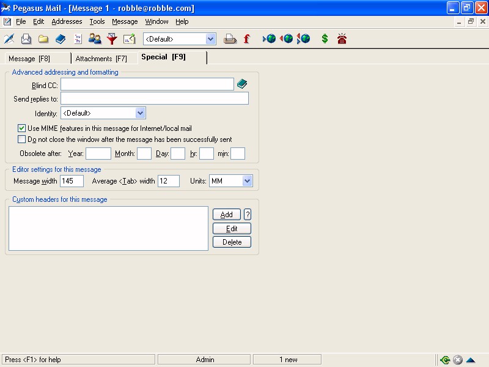This screenshot has width=489, height=367.
Task: Click the '1 new' status bar entry
Action: (288, 360)
